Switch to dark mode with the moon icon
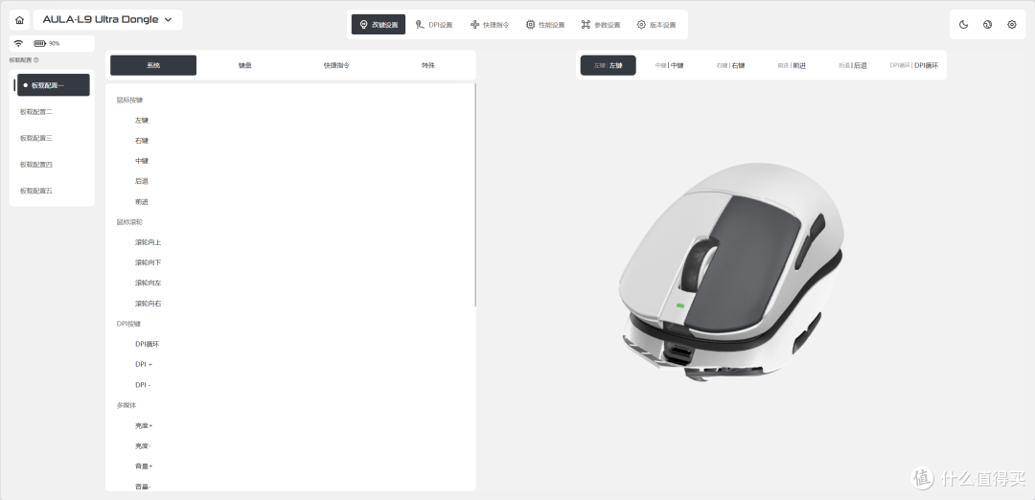 point(963,24)
